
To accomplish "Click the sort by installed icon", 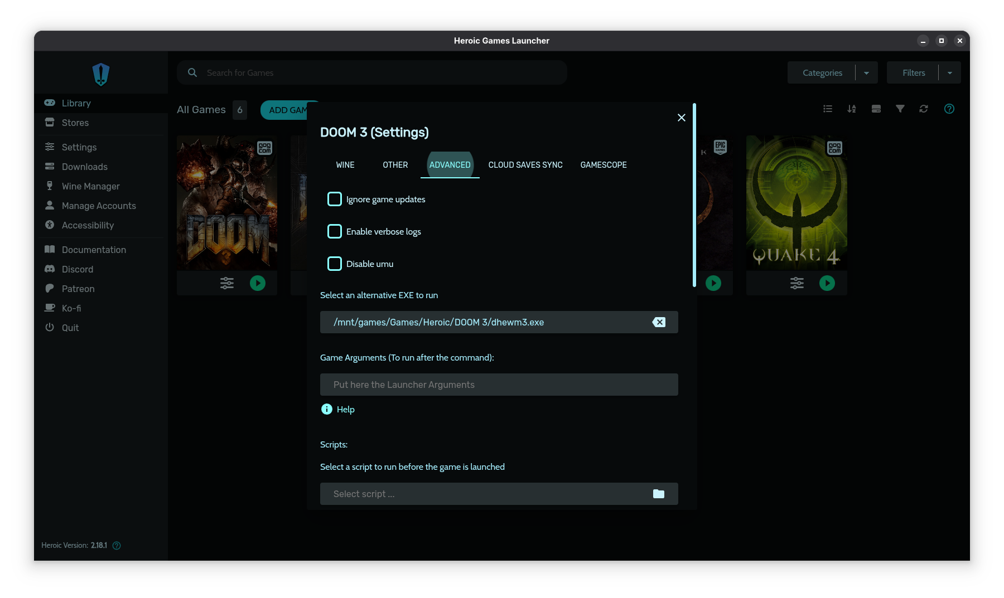I will tap(876, 109).
